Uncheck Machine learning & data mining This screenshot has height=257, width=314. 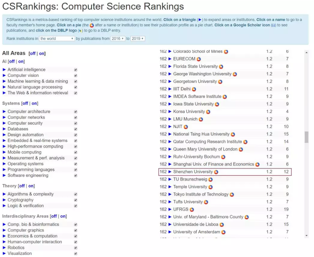coord(75,81)
